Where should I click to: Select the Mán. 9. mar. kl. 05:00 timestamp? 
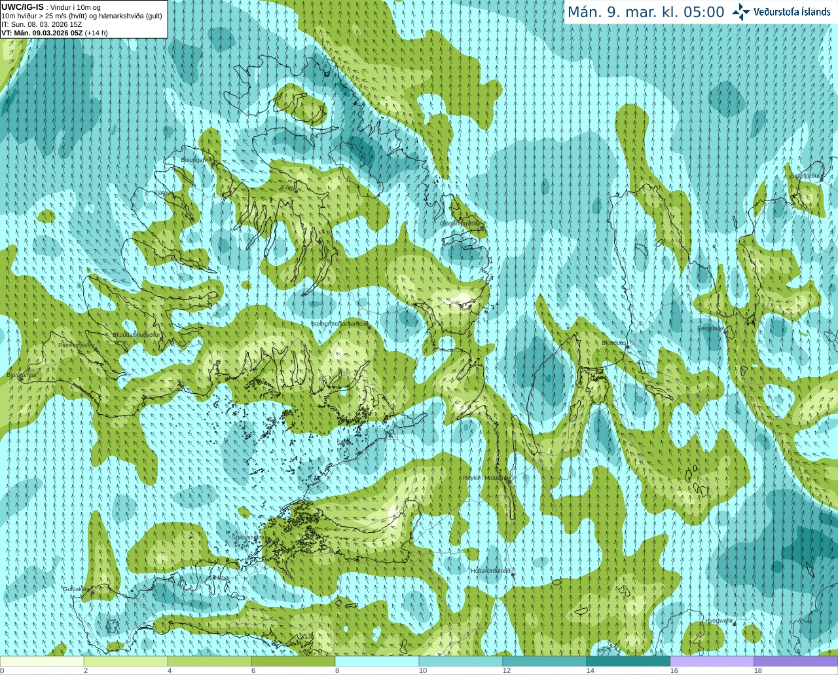[646, 12]
